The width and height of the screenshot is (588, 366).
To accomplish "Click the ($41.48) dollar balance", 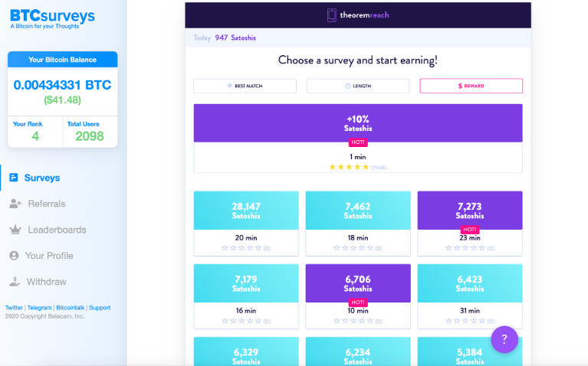I will click(x=62, y=100).
